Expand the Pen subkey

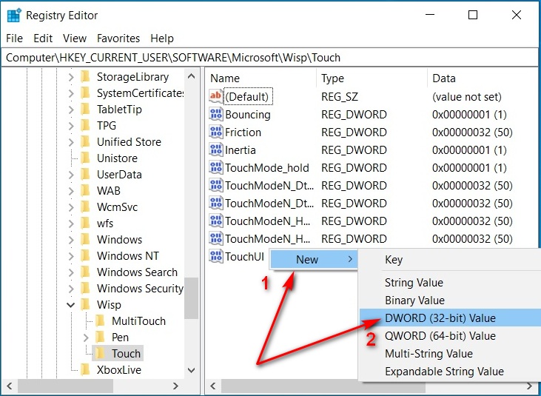[x=86, y=338]
